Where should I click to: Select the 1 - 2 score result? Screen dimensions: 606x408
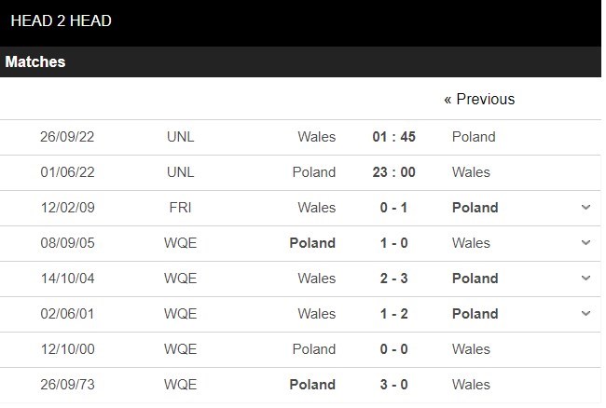tap(393, 314)
